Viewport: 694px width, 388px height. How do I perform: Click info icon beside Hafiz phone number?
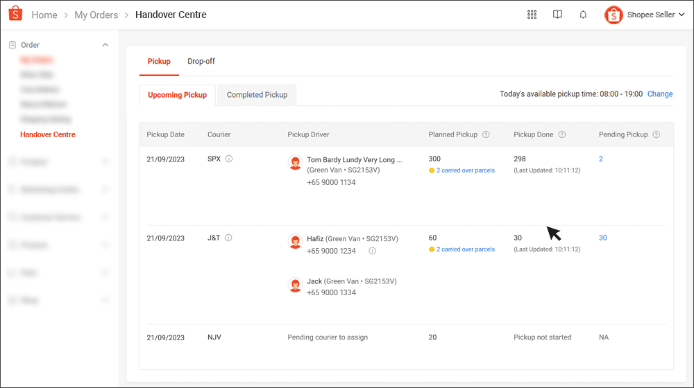373,251
